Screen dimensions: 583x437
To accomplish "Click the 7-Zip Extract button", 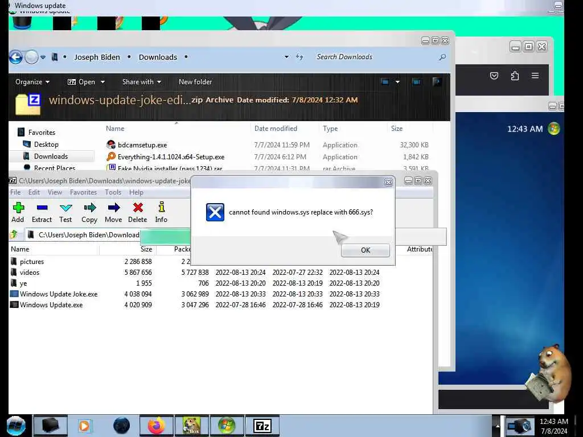I will 42,213.
